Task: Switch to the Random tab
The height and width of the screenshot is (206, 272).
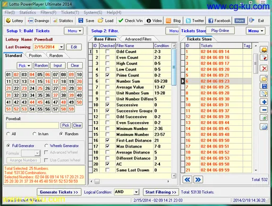Action: [x=56, y=56]
